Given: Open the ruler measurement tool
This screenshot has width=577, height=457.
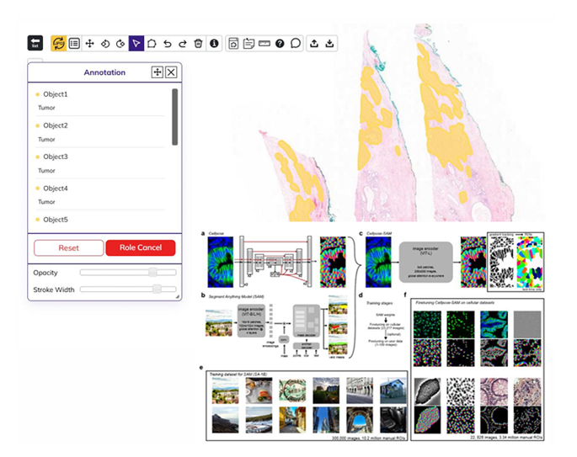Looking at the screenshot, I should coord(264,44).
